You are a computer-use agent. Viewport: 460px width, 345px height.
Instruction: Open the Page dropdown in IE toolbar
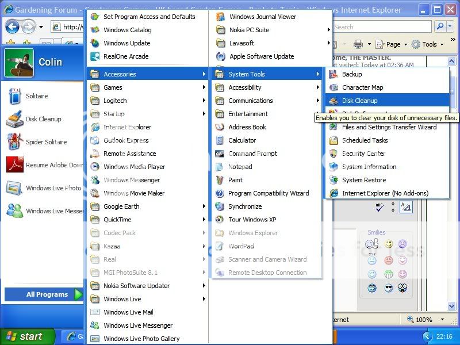[x=393, y=44]
